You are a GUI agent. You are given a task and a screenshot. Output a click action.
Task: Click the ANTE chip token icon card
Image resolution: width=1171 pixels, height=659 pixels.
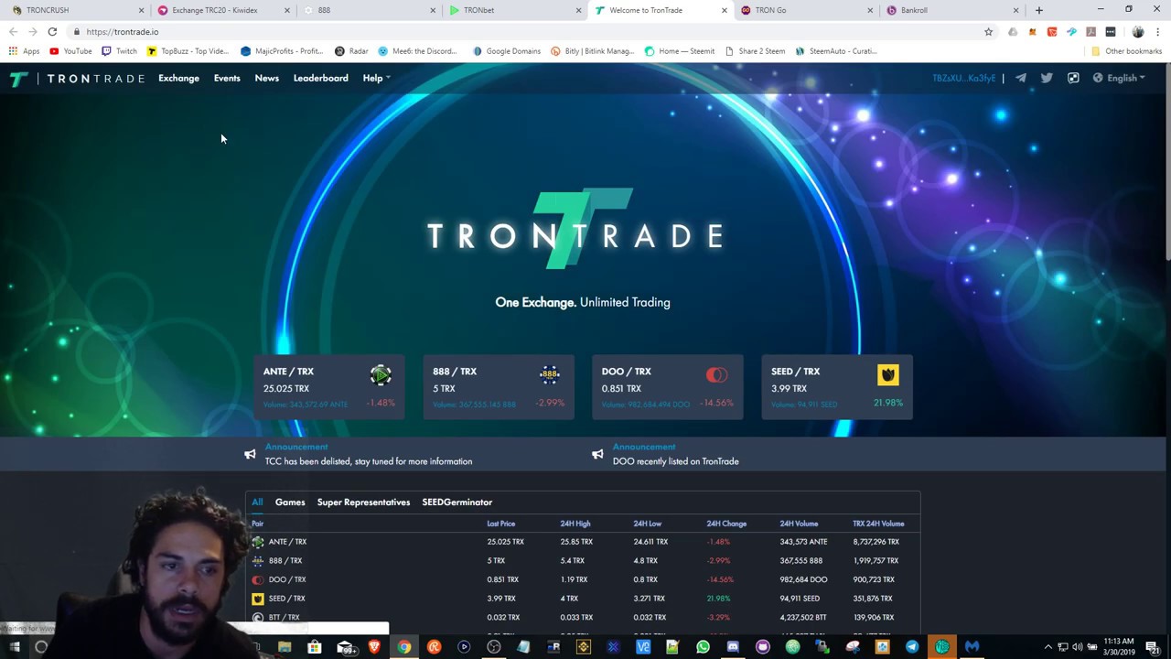pyautogui.click(x=381, y=374)
